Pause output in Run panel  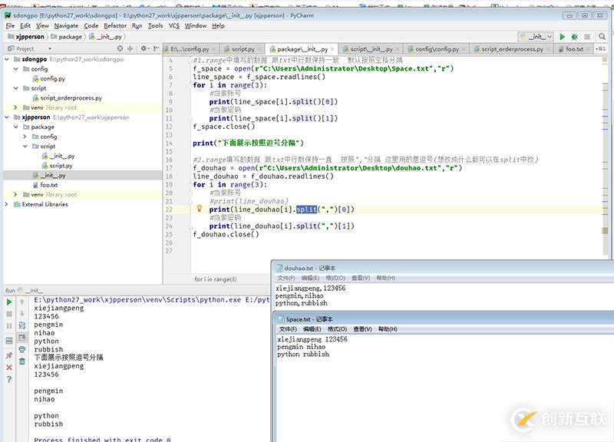(9, 325)
